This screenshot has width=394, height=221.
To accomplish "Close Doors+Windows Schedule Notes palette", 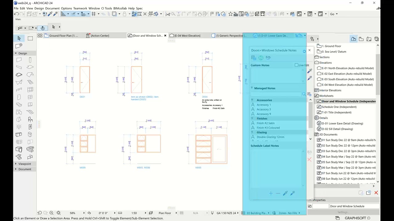I will tap(309, 50).
